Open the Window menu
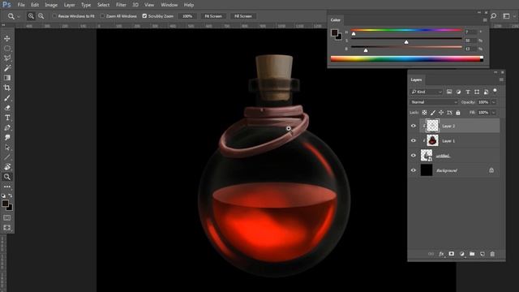 [x=169, y=5]
